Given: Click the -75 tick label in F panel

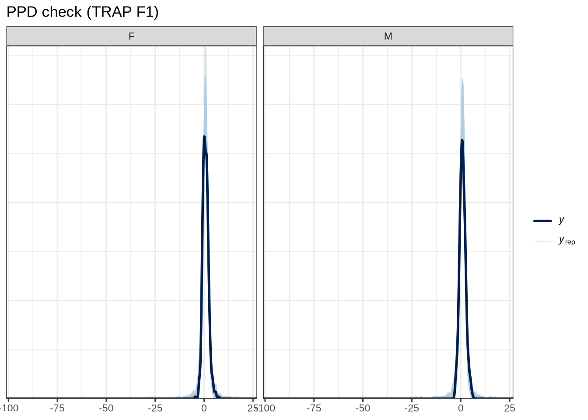Looking at the screenshot, I should pos(57,409).
